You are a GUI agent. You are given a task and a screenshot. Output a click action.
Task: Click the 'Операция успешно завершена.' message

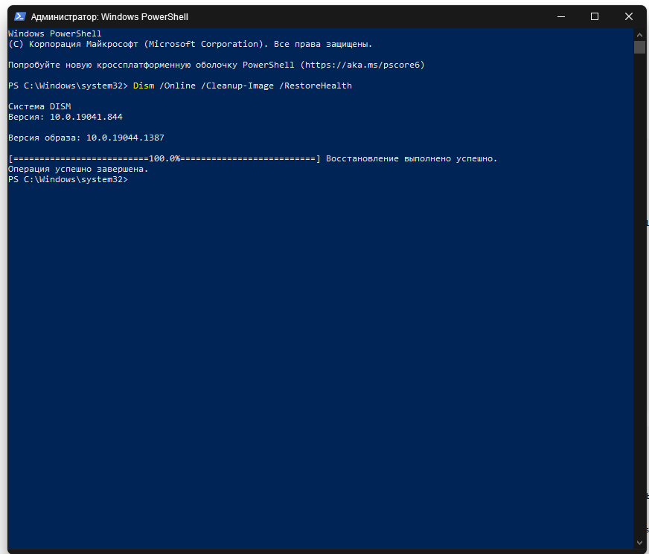78,169
